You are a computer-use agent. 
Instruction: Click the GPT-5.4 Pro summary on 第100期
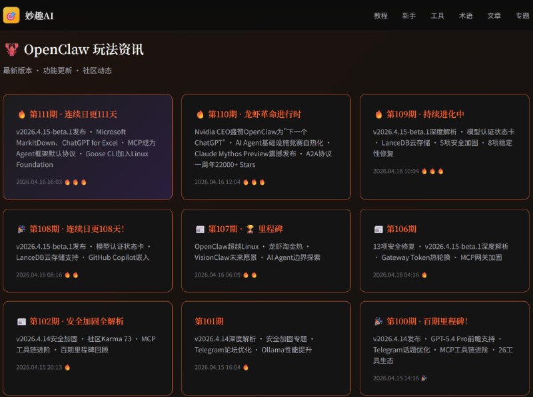(443, 350)
